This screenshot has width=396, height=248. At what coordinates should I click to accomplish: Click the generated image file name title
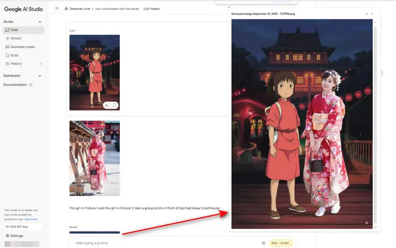[263, 14]
